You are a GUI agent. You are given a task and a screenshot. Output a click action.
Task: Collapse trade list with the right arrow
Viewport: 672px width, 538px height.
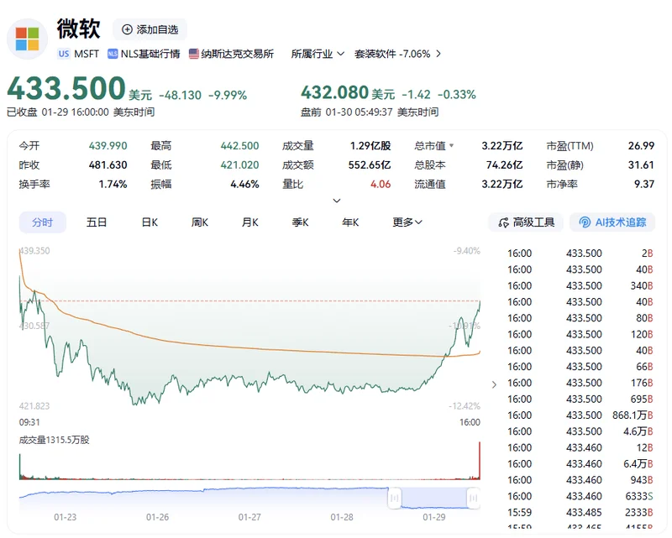point(493,384)
